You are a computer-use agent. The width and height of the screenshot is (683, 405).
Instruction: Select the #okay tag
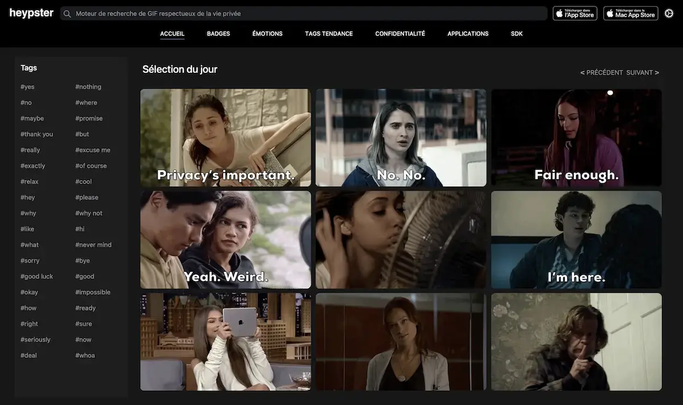(x=29, y=292)
